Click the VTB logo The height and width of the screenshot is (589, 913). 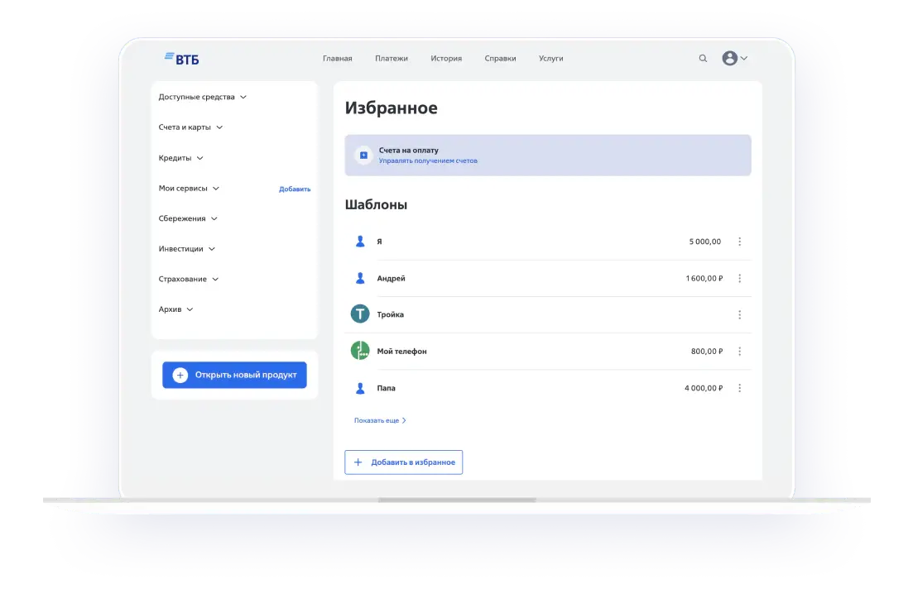point(182,59)
